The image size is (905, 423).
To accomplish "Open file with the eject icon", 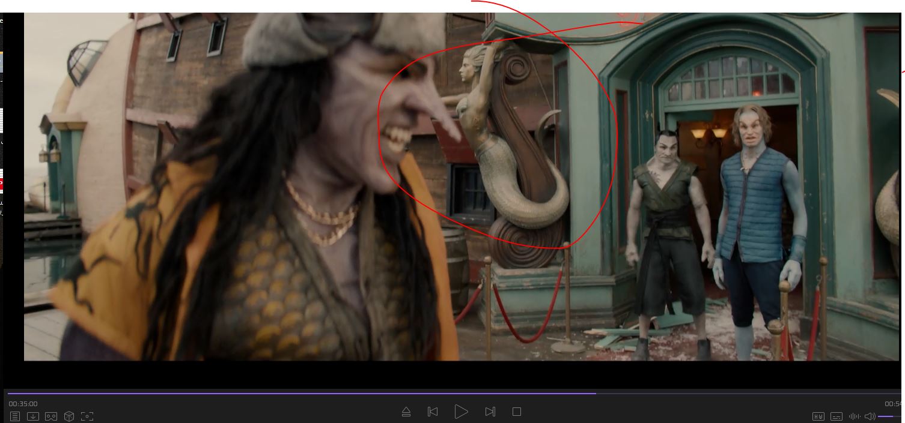I will coord(406,412).
